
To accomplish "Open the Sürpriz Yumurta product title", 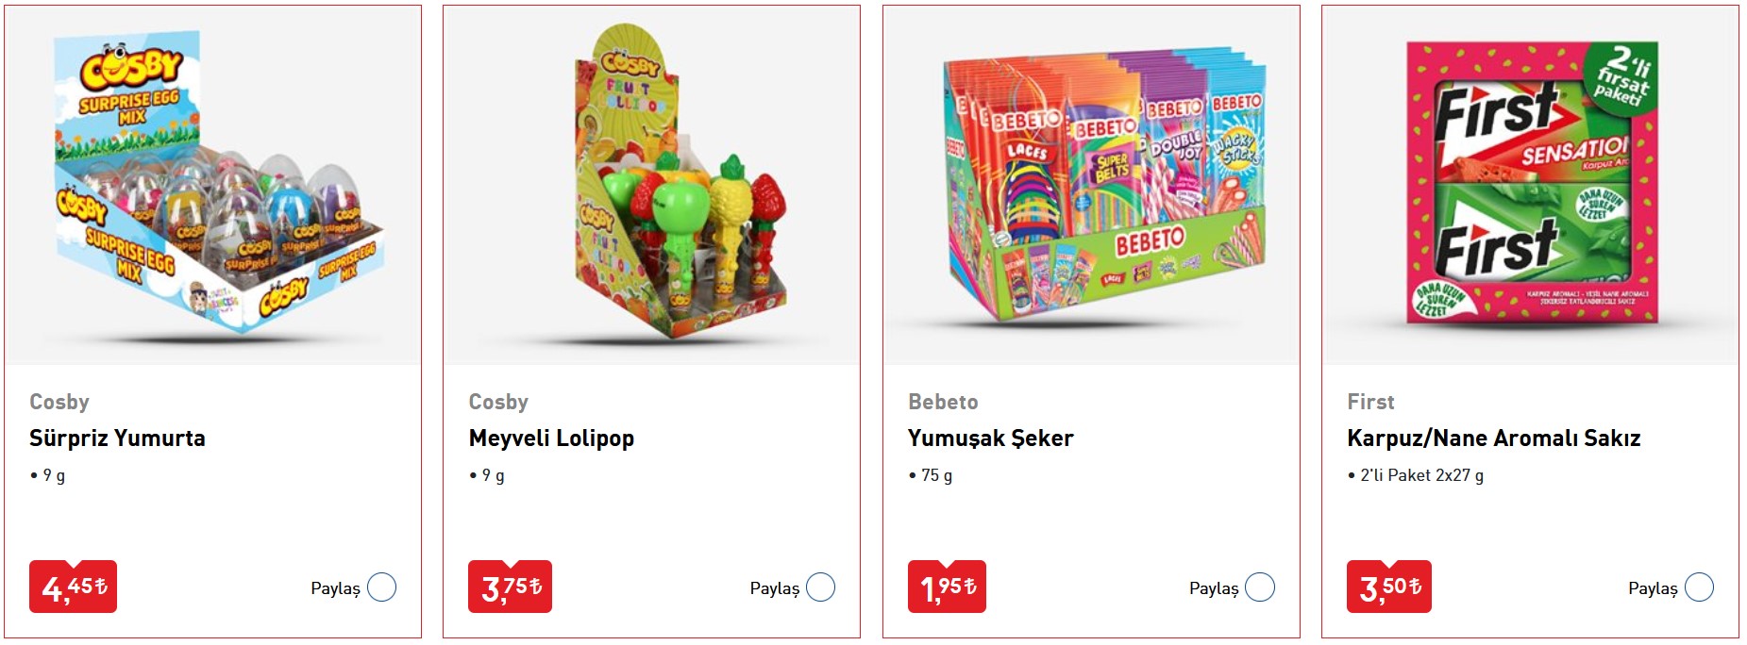I will coord(117,438).
